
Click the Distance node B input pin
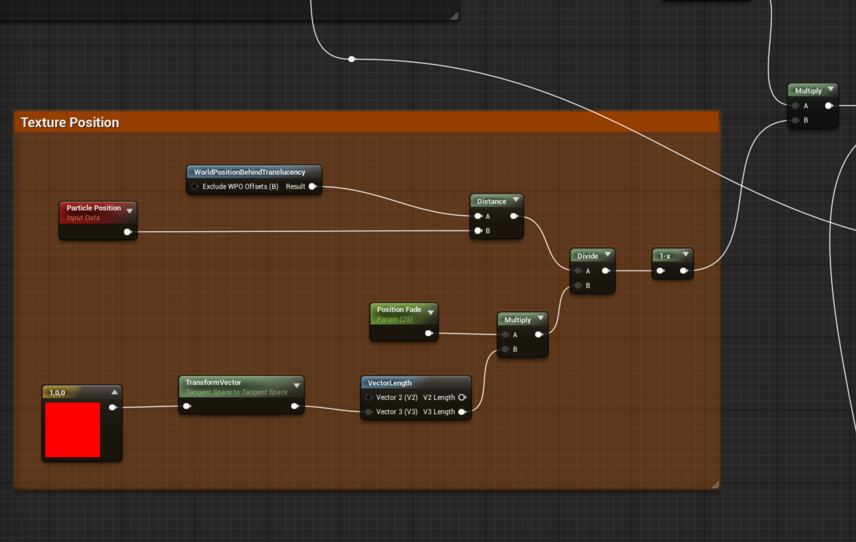click(x=478, y=231)
